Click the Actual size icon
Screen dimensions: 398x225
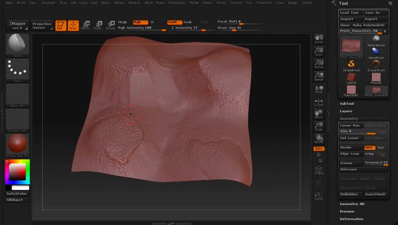tap(319, 64)
